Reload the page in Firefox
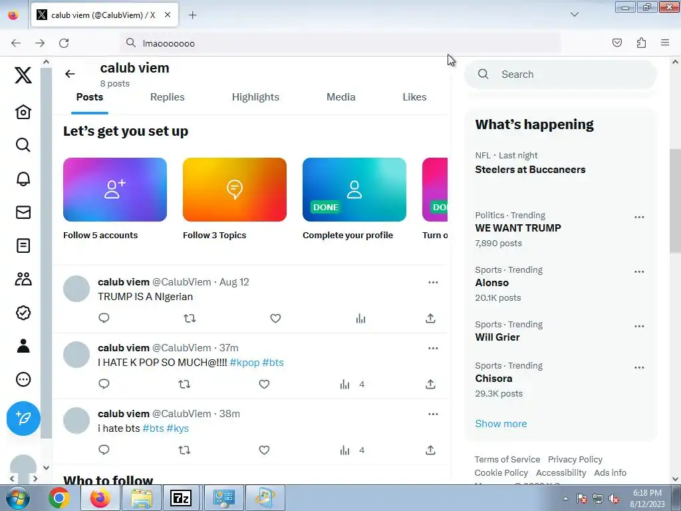The height and width of the screenshot is (511, 681). pyautogui.click(x=64, y=43)
